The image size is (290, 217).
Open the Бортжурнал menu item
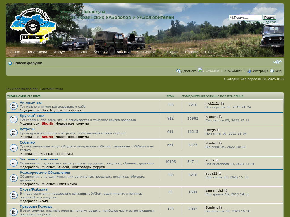(147, 52)
